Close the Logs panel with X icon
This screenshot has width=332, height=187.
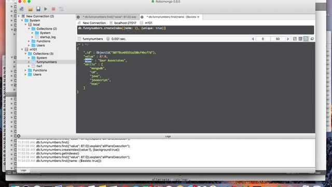19,136
